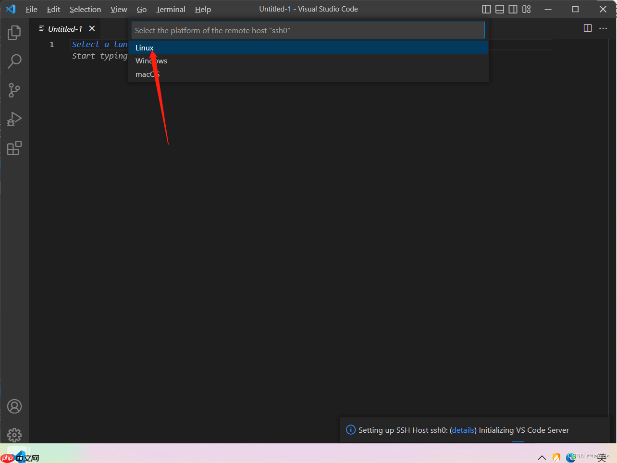Image resolution: width=617 pixels, height=463 pixels.
Task: Open the Accounts menu icon
Action: 14,406
